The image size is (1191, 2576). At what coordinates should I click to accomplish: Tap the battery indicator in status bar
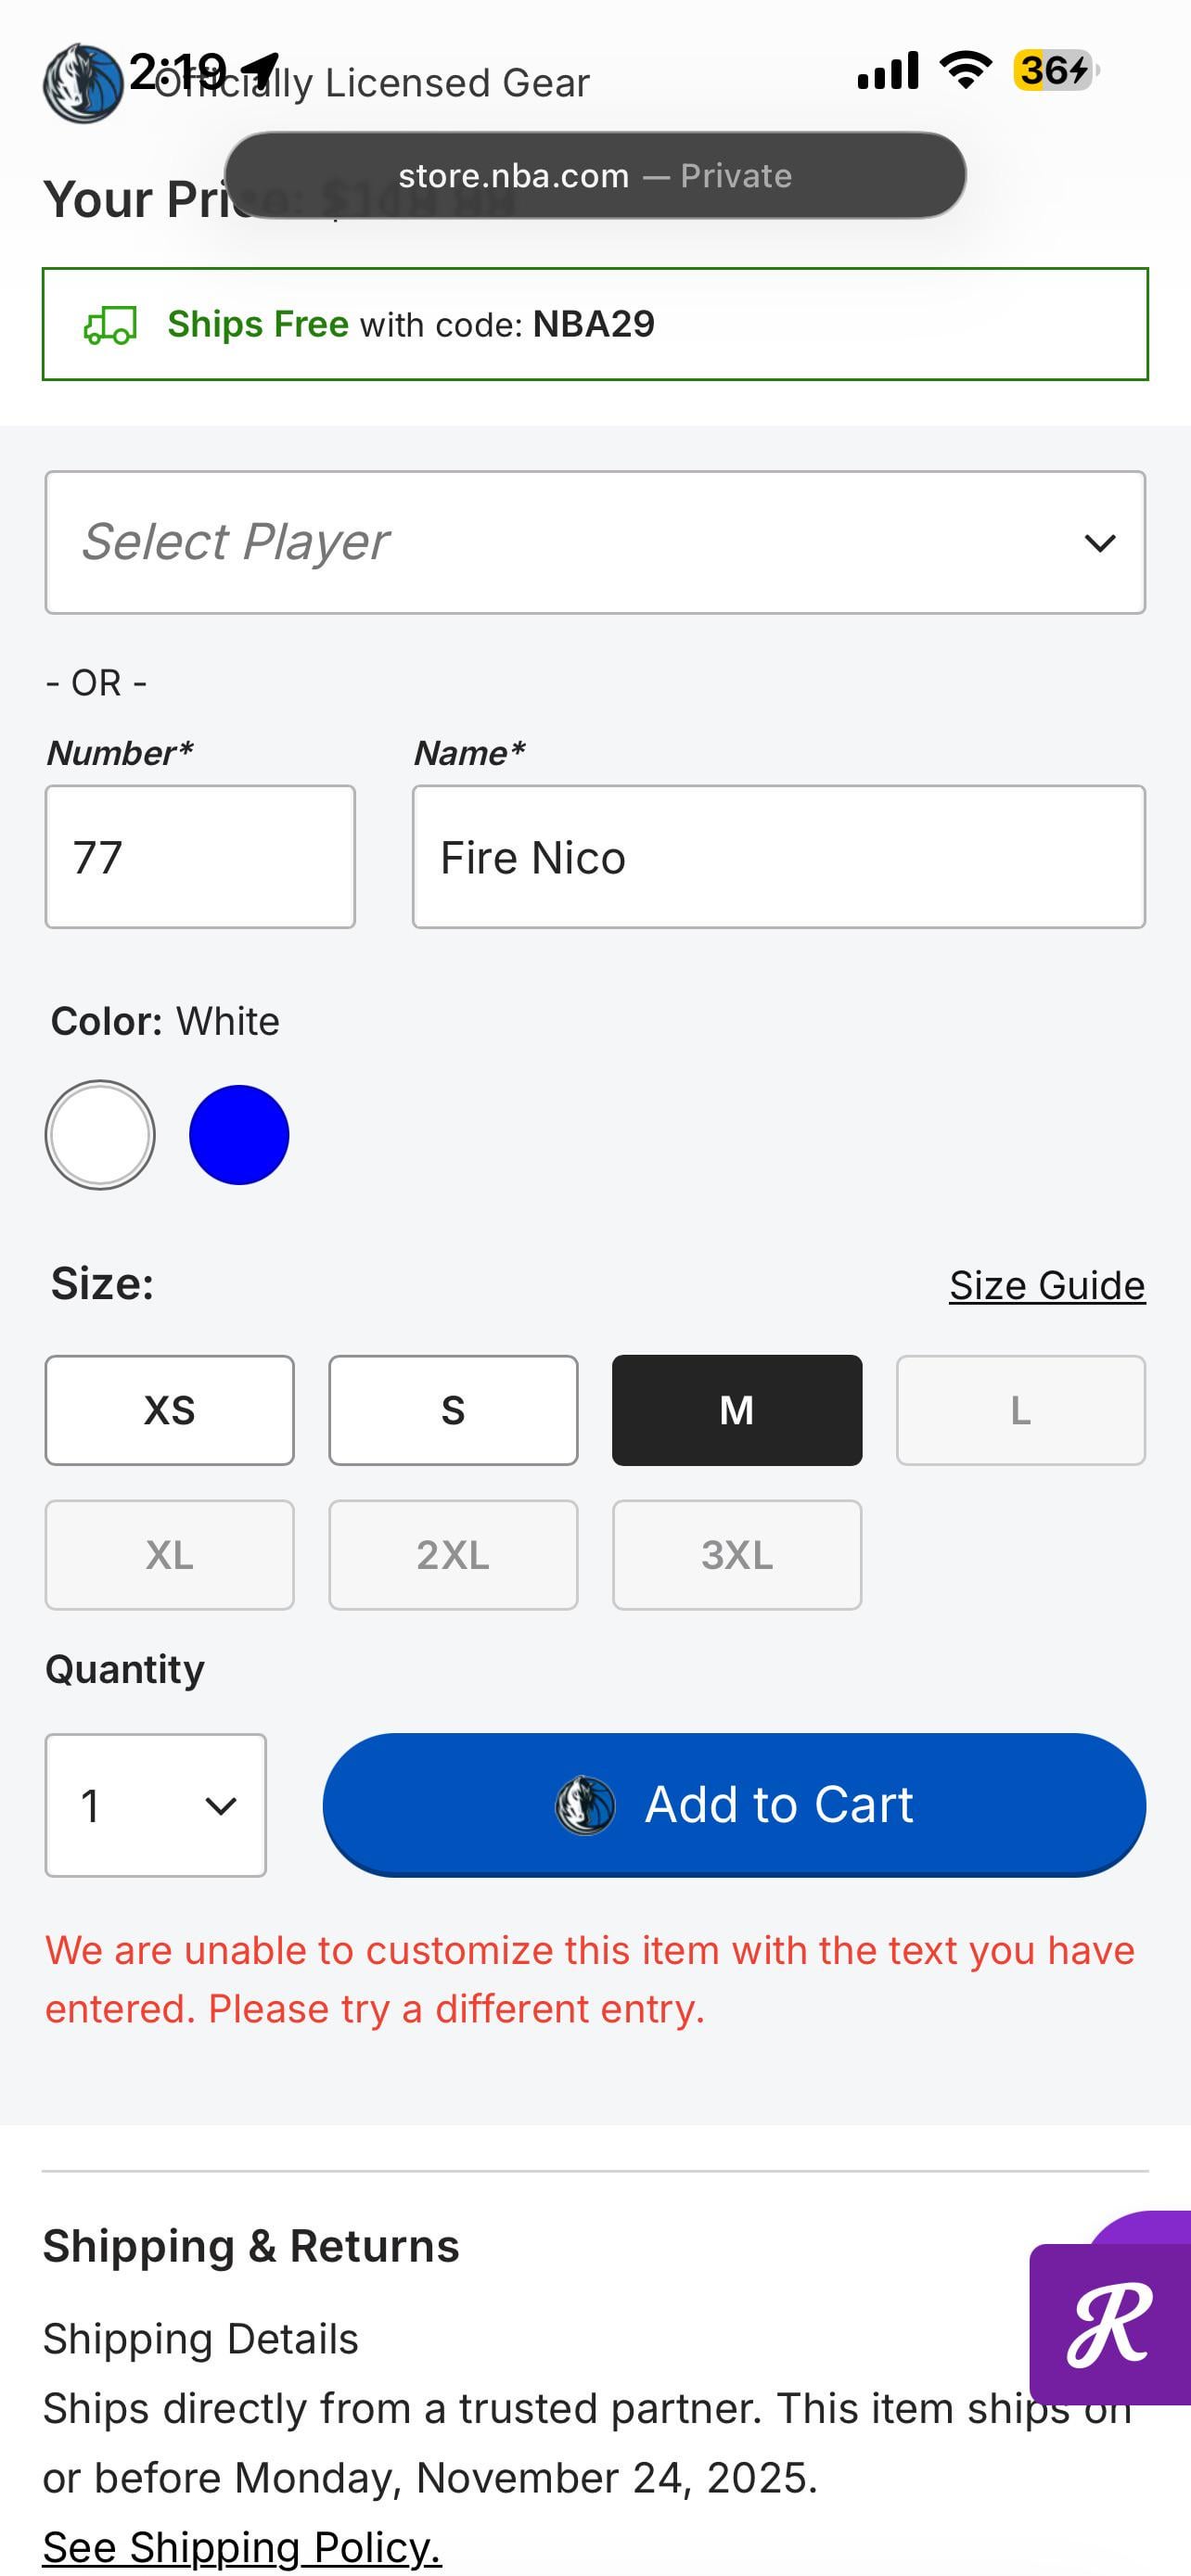point(1056,70)
